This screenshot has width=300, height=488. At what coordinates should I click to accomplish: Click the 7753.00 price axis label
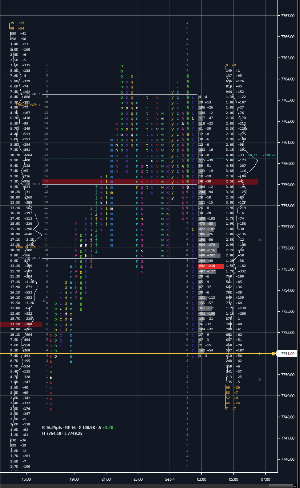(x=288, y=311)
